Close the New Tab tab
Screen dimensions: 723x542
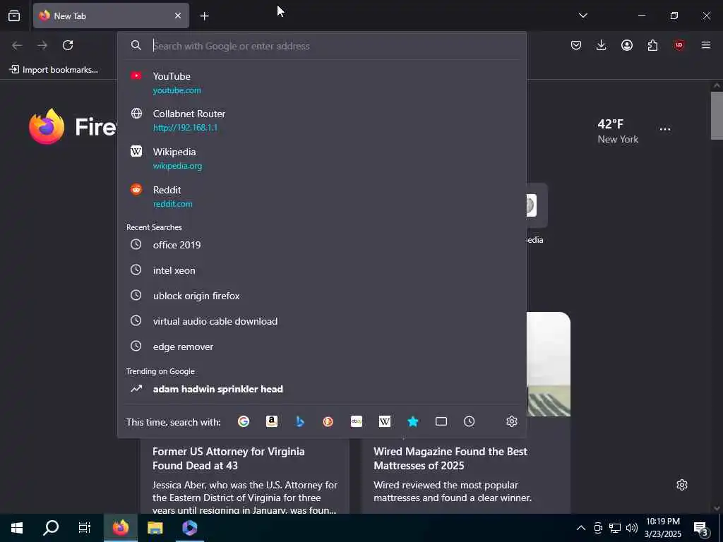tap(177, 16)
